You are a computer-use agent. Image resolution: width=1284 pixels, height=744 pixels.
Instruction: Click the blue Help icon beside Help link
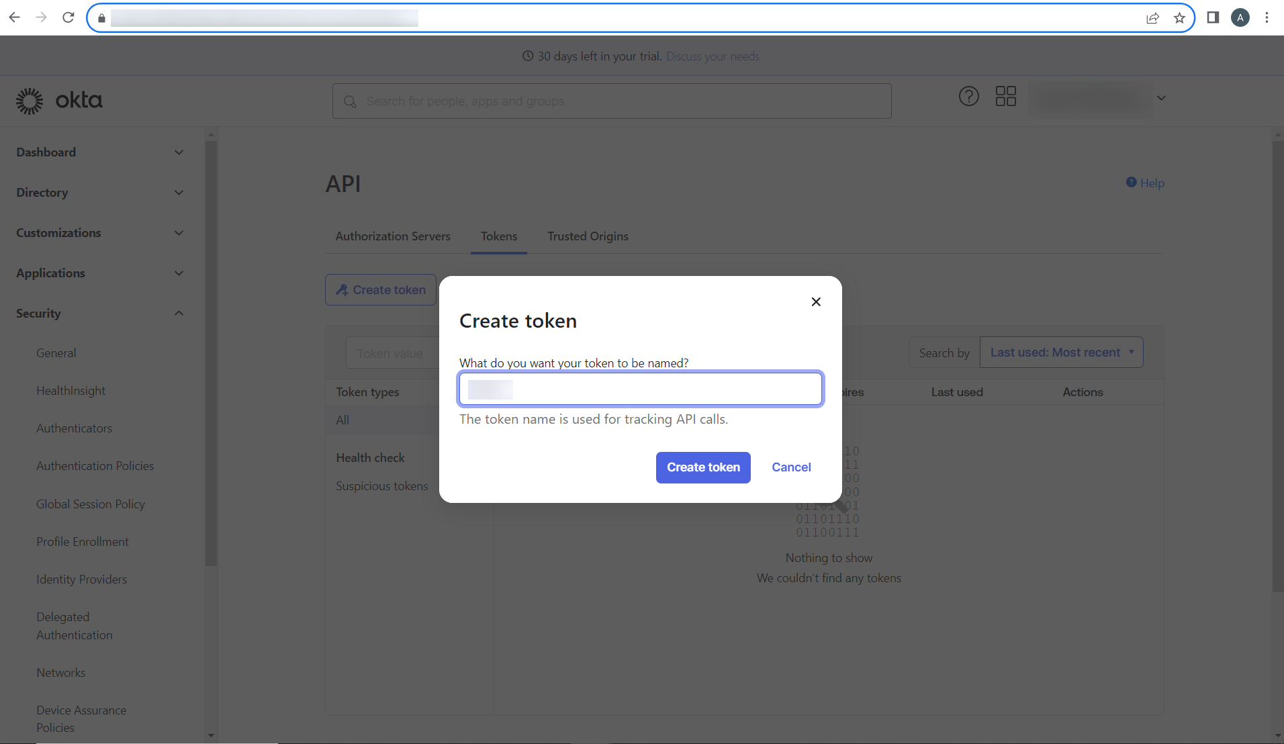coord(1131,183)
